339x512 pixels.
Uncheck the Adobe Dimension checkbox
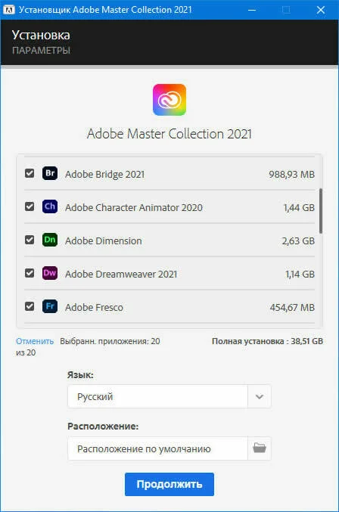[30, 240]
